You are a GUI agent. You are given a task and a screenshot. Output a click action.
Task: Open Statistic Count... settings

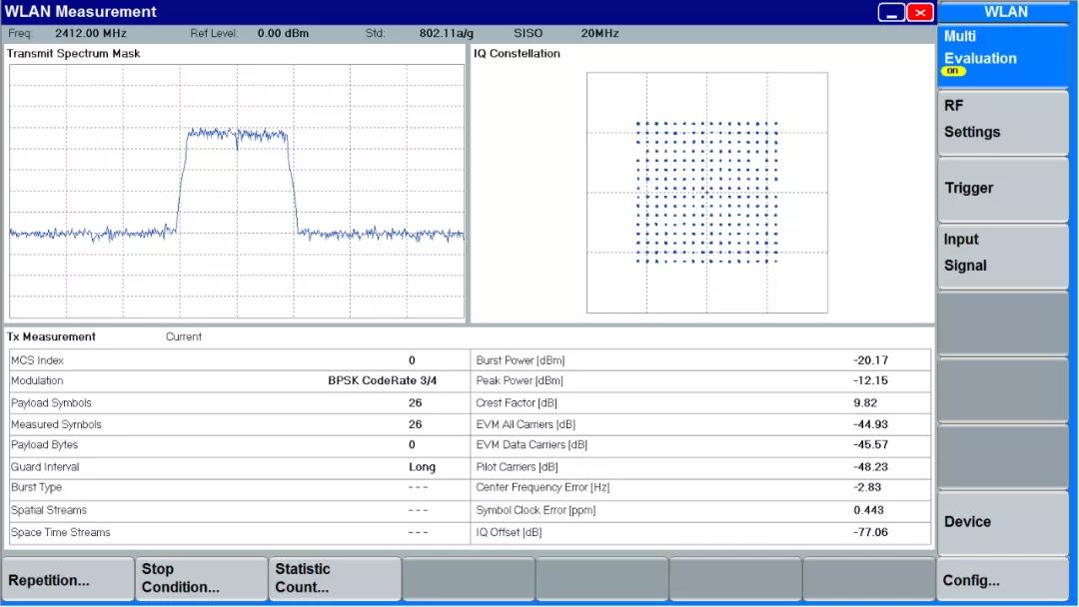click(335, 579)
